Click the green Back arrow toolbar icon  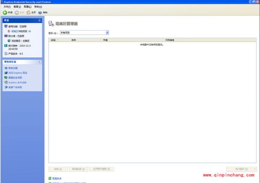pyautogui.click(x=5, y=12)
